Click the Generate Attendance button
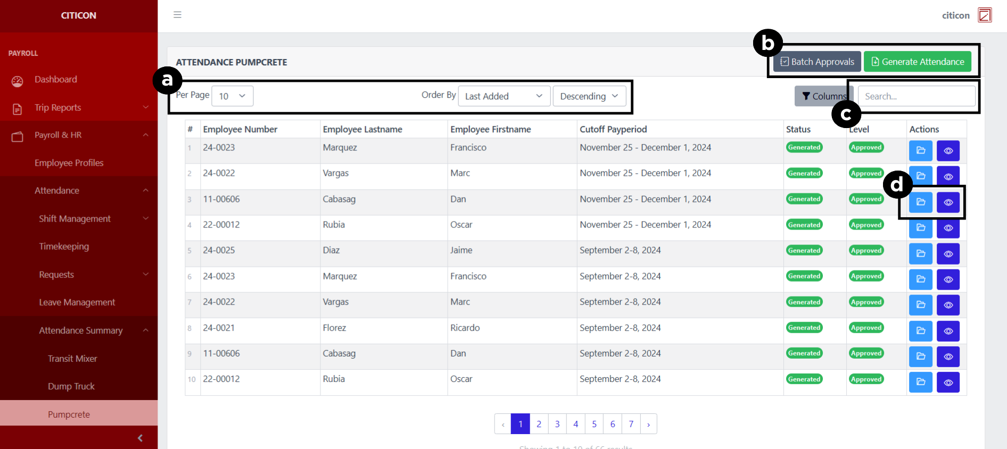 click(x=917, y=62)
